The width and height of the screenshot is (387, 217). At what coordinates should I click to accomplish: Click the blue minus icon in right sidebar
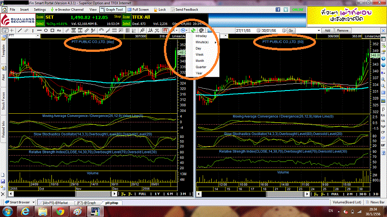[383, 66]
